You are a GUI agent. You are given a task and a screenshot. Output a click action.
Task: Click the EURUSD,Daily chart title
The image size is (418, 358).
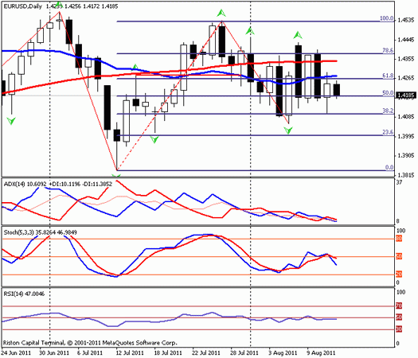22,6
